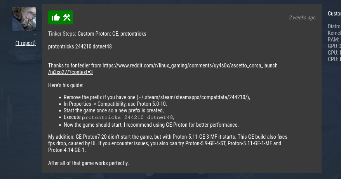The width and height of the screenshot is (341, 179).
Task: Click "After all of that game works perfectly"
Action: [x=89, y=163]
